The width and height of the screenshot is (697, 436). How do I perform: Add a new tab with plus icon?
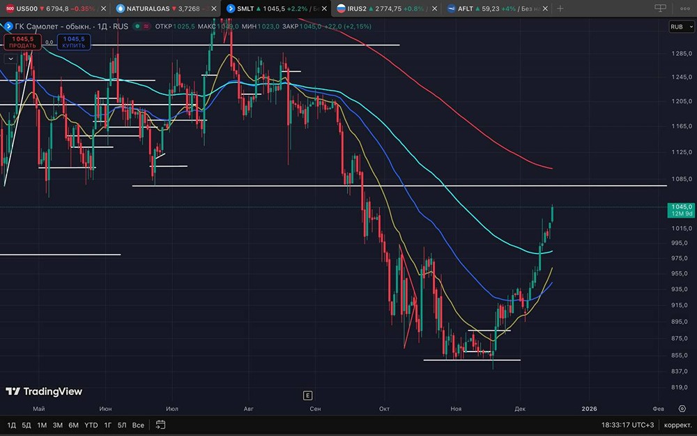(x=560, y=8)
